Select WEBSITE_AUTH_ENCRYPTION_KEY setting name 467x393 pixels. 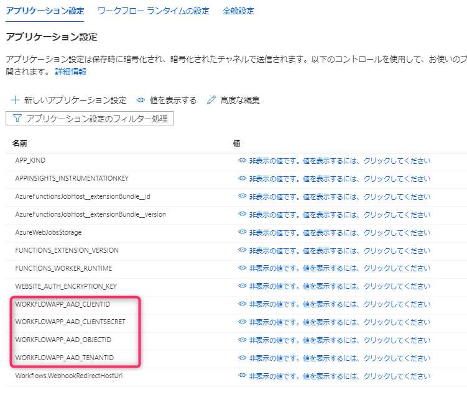tap(66, 286)
